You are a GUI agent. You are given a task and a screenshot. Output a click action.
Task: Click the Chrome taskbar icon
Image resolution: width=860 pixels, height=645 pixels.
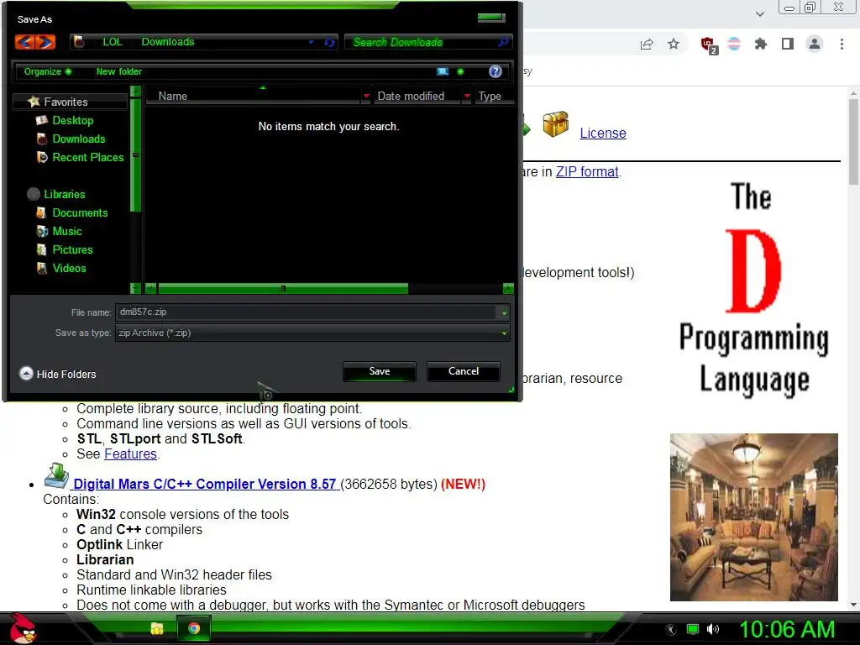click(x=194, y=628)
